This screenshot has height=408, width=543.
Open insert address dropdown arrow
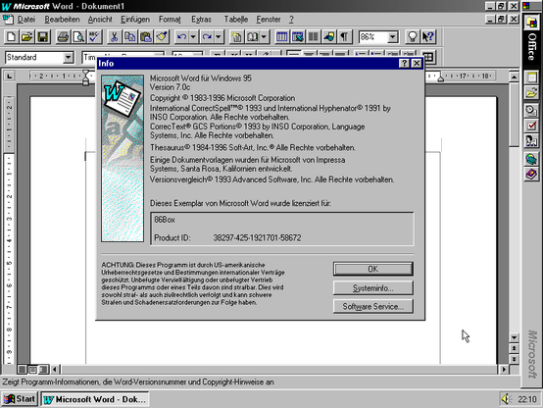point(264,36)
